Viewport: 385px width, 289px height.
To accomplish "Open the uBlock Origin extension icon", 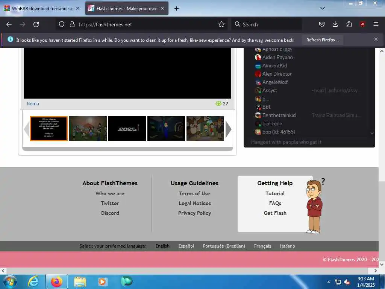I will click(362, 24).
